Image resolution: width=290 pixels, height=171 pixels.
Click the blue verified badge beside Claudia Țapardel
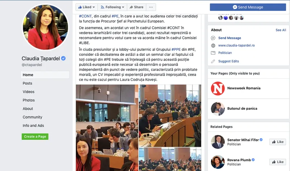click(x=63, y=58)
